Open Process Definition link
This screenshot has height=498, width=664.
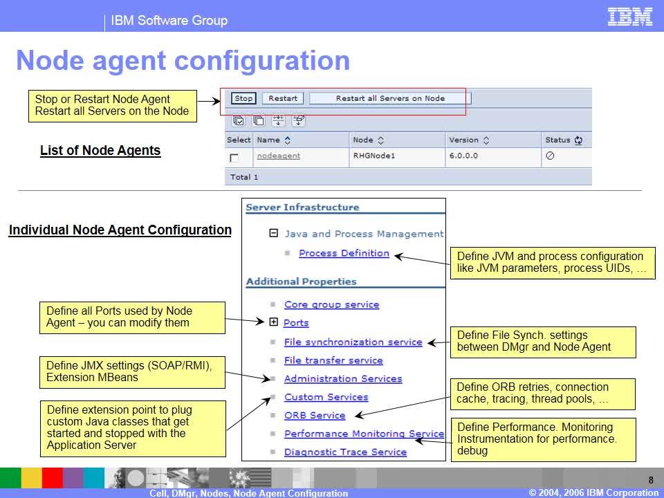[344, 253]
